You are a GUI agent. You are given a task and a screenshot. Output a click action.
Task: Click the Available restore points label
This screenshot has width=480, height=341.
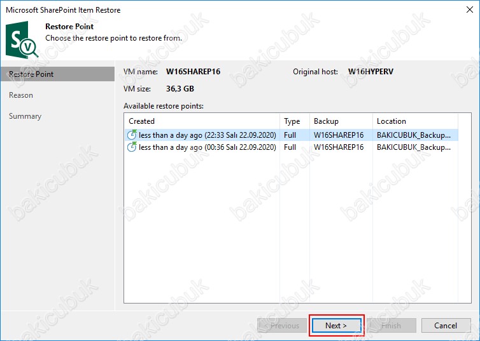[164, 106]
